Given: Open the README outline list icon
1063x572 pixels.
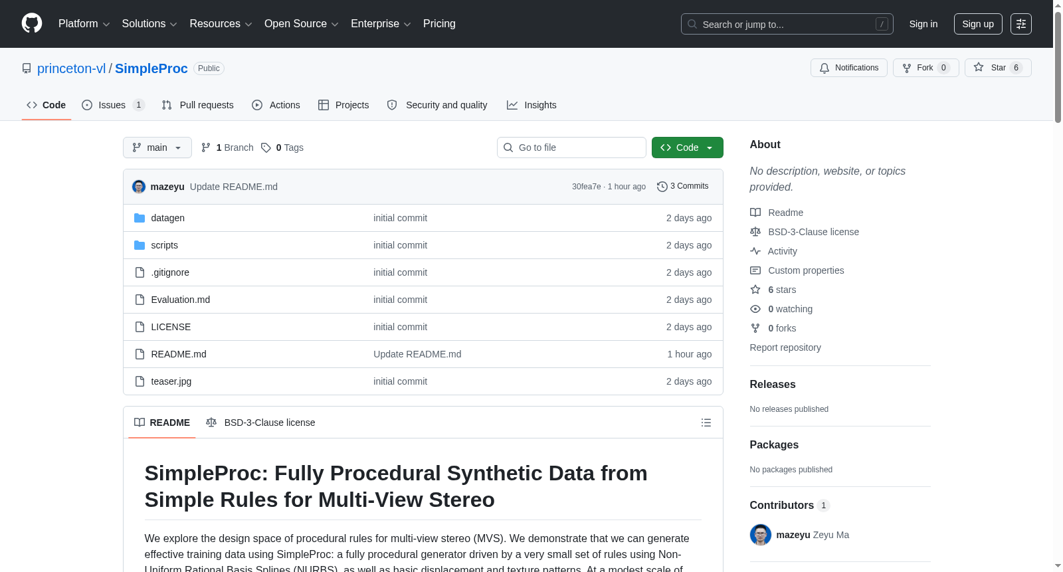Looking at the screenshot, I should pyautogui.click(x=706, y=423).
